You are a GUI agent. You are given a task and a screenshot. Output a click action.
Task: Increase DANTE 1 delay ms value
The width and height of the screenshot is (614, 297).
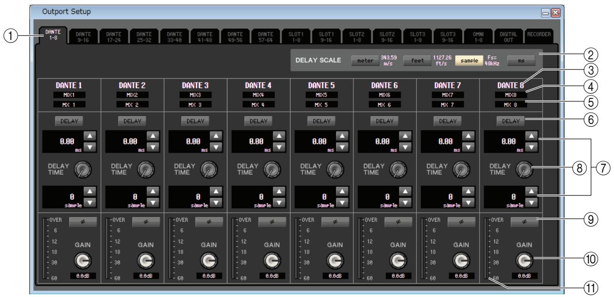(89, 136)
